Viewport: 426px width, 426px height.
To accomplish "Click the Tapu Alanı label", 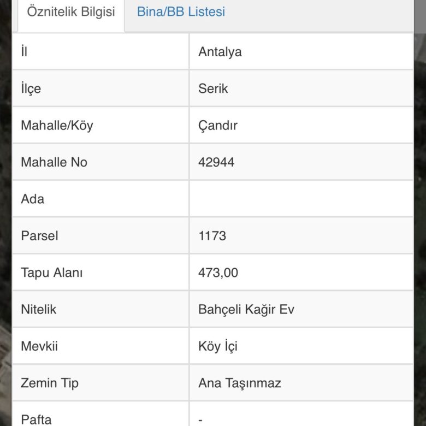I will (x=51, y=273).
